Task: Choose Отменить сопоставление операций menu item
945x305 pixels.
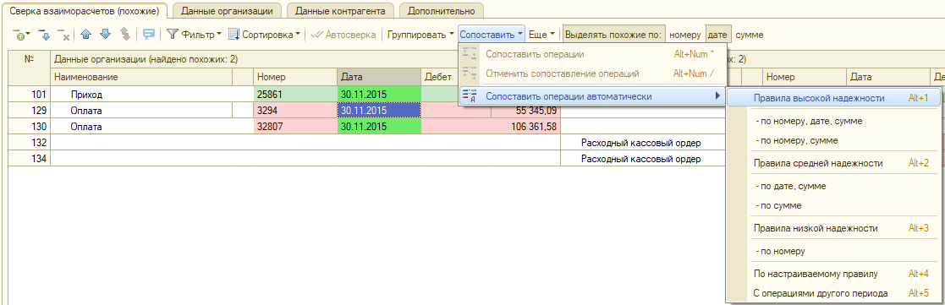Action: 592,74
